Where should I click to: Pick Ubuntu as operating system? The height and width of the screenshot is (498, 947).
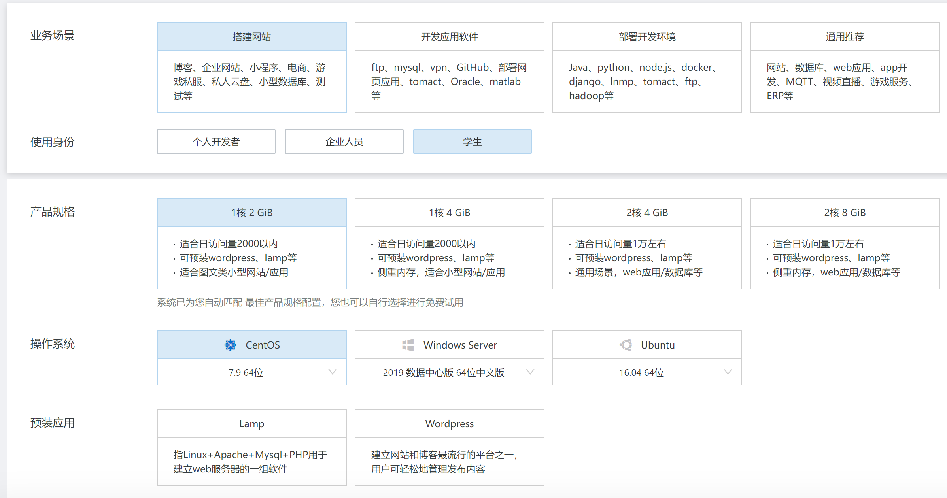pyautogui.click(x=647, y=345)
